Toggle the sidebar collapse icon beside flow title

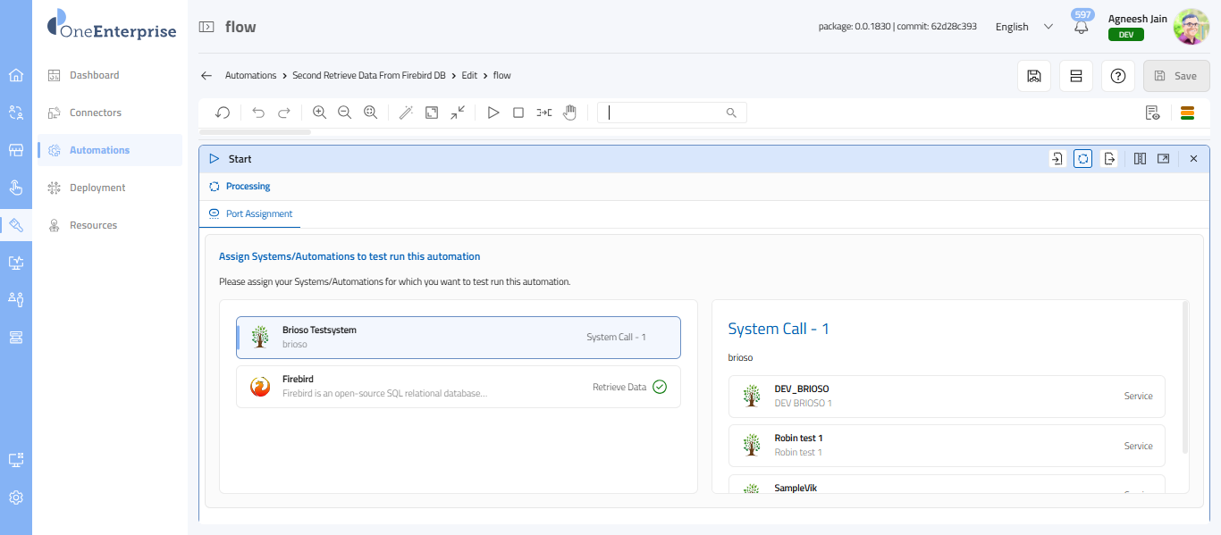click(206, 27)
